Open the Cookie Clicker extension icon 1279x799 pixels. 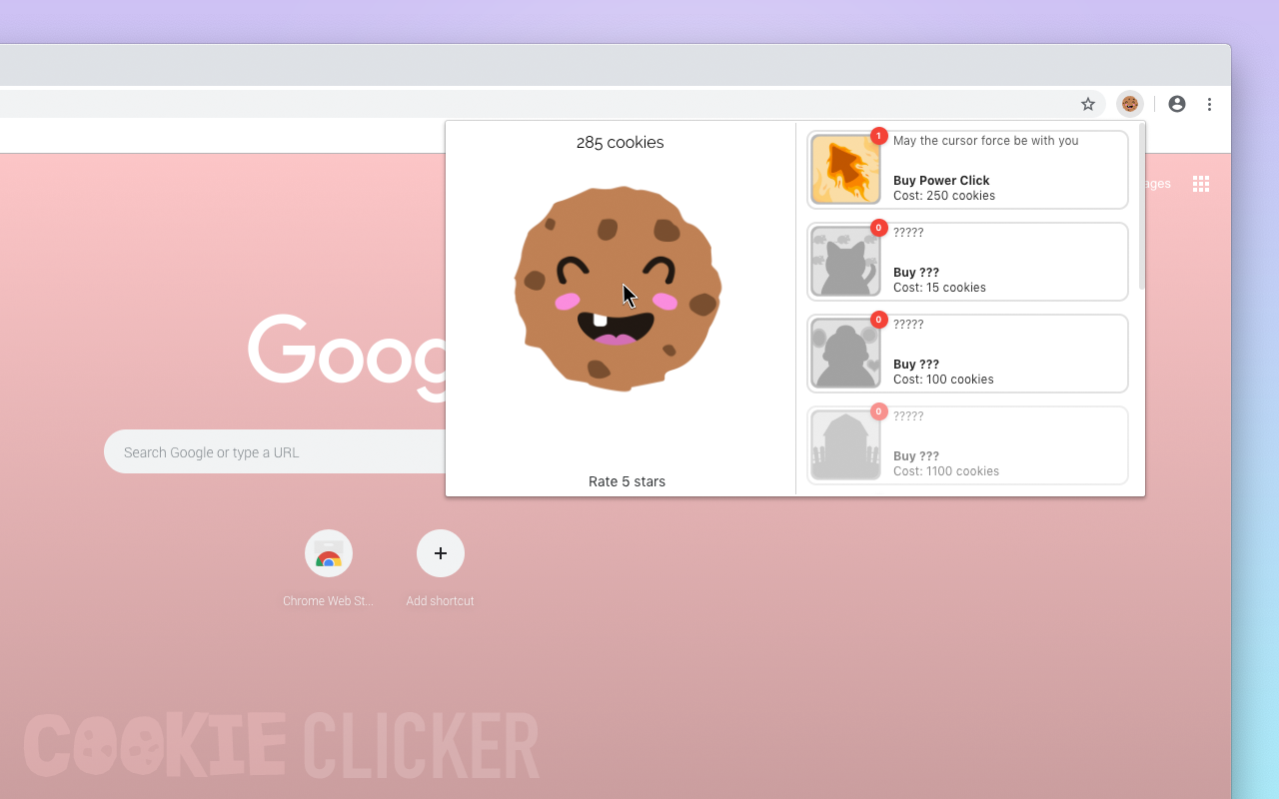coord(1129,104)
